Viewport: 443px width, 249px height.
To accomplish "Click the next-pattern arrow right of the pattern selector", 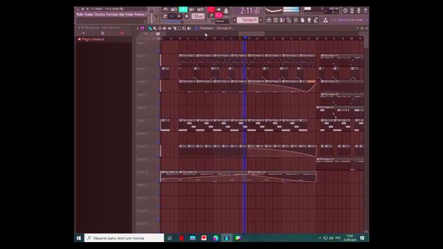I will pyautogui.click(x=260, y=20).
